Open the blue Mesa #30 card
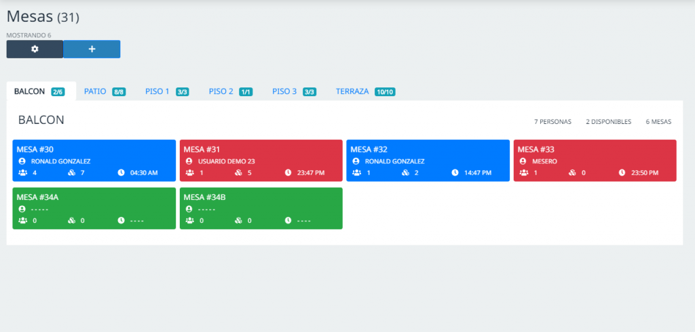The image size is (695, 332). 94,150
